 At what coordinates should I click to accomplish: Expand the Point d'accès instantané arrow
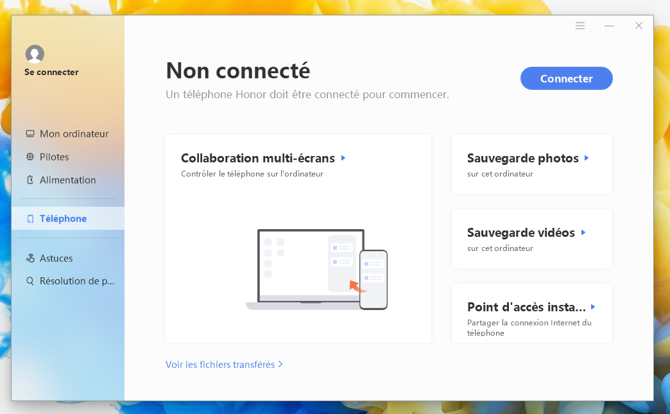point(594,307)
